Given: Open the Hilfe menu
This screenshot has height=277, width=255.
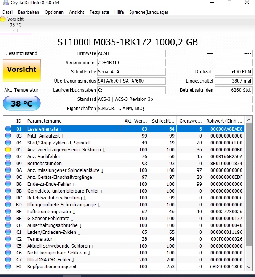Looking at the screenshot, I should tap(119, 12).
